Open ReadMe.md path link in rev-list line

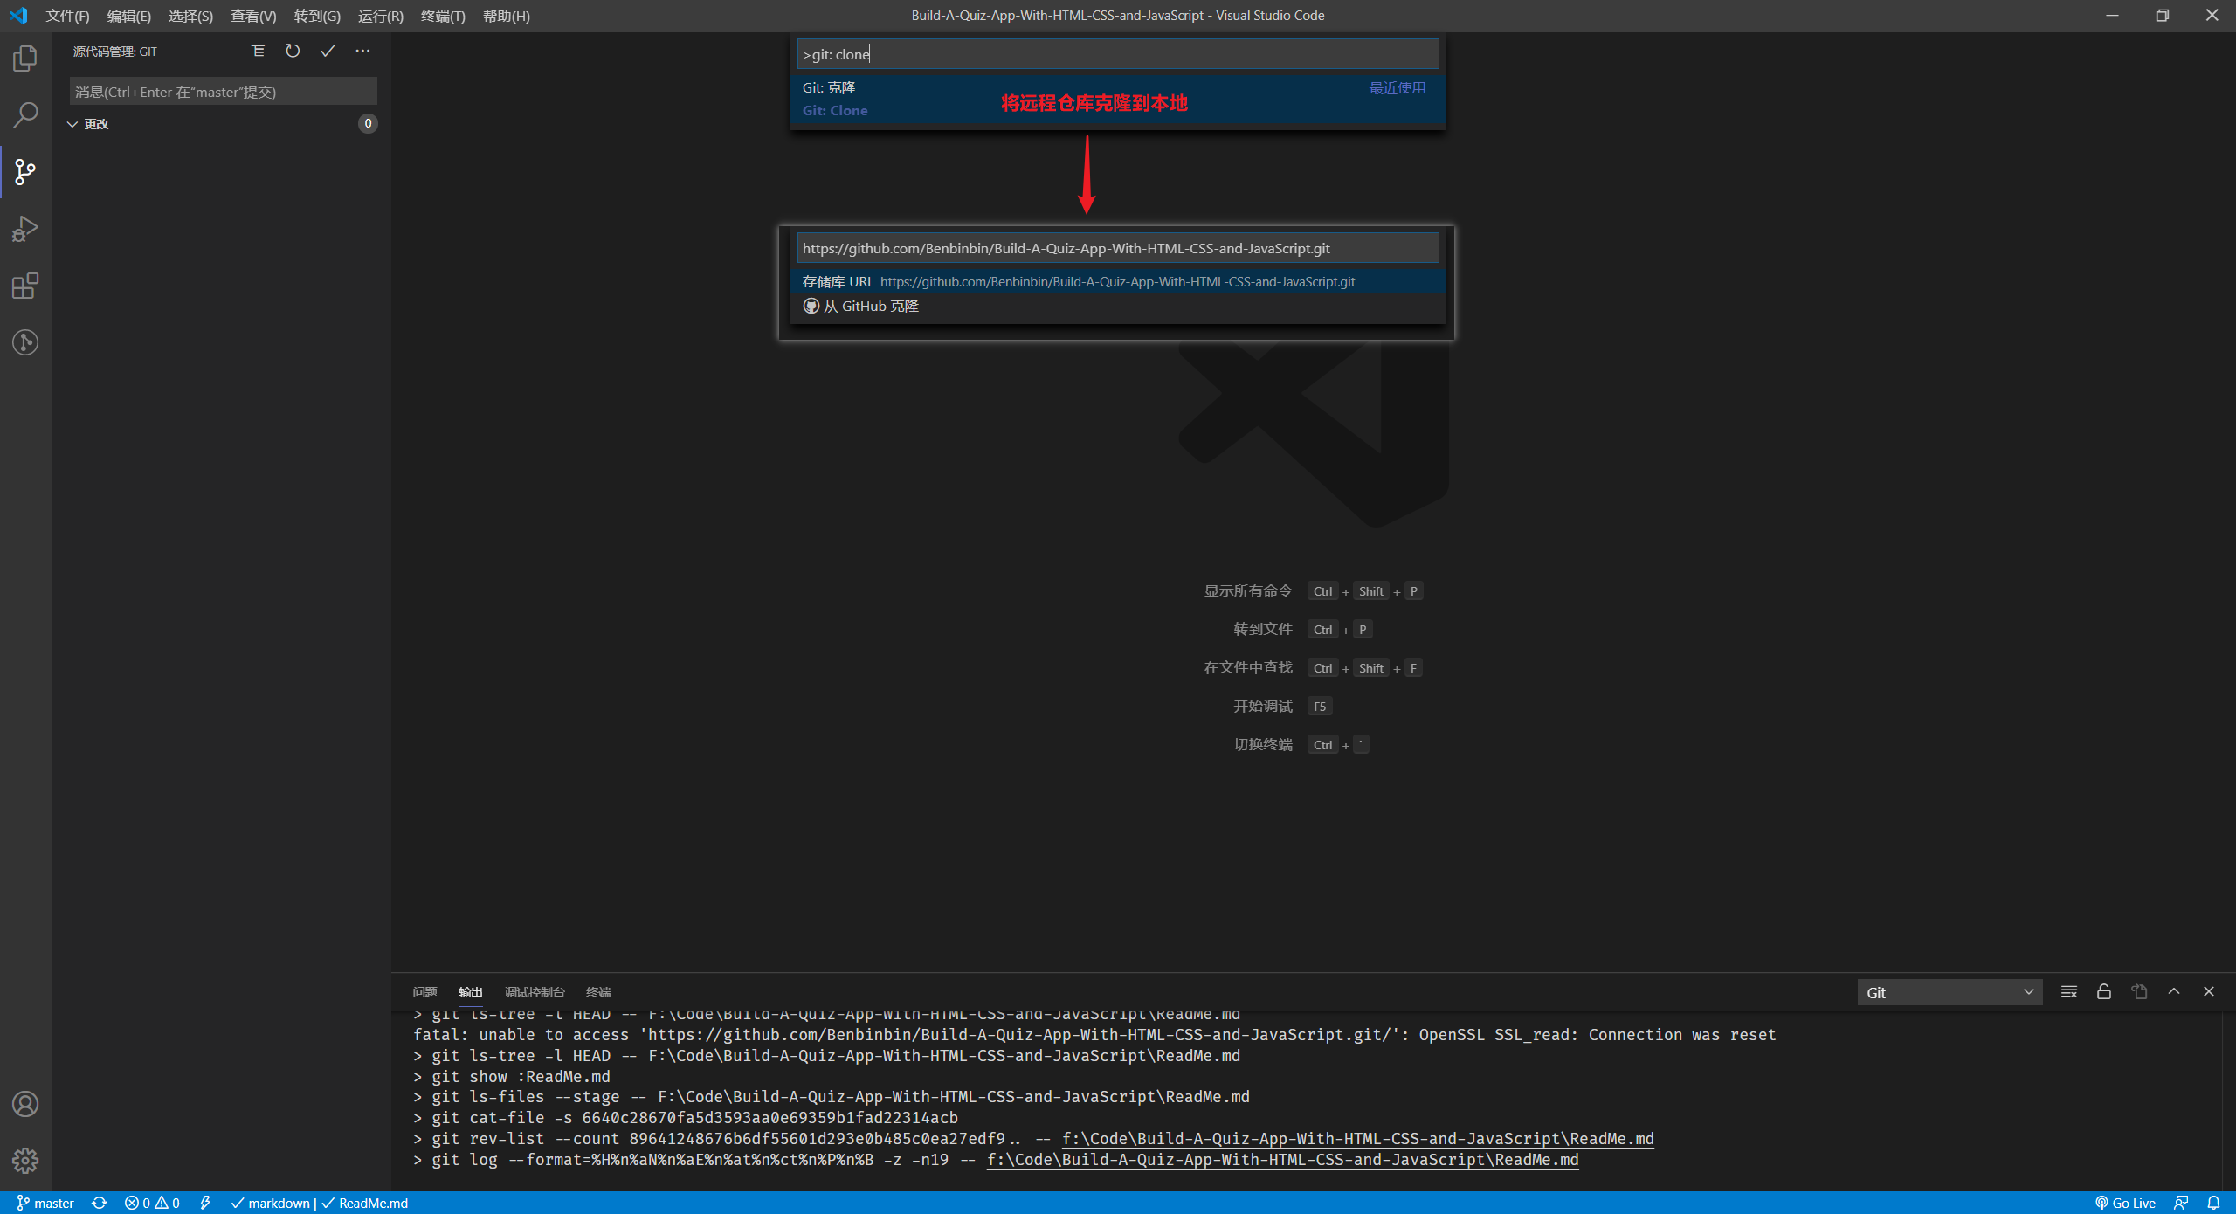[1357, 1139]
